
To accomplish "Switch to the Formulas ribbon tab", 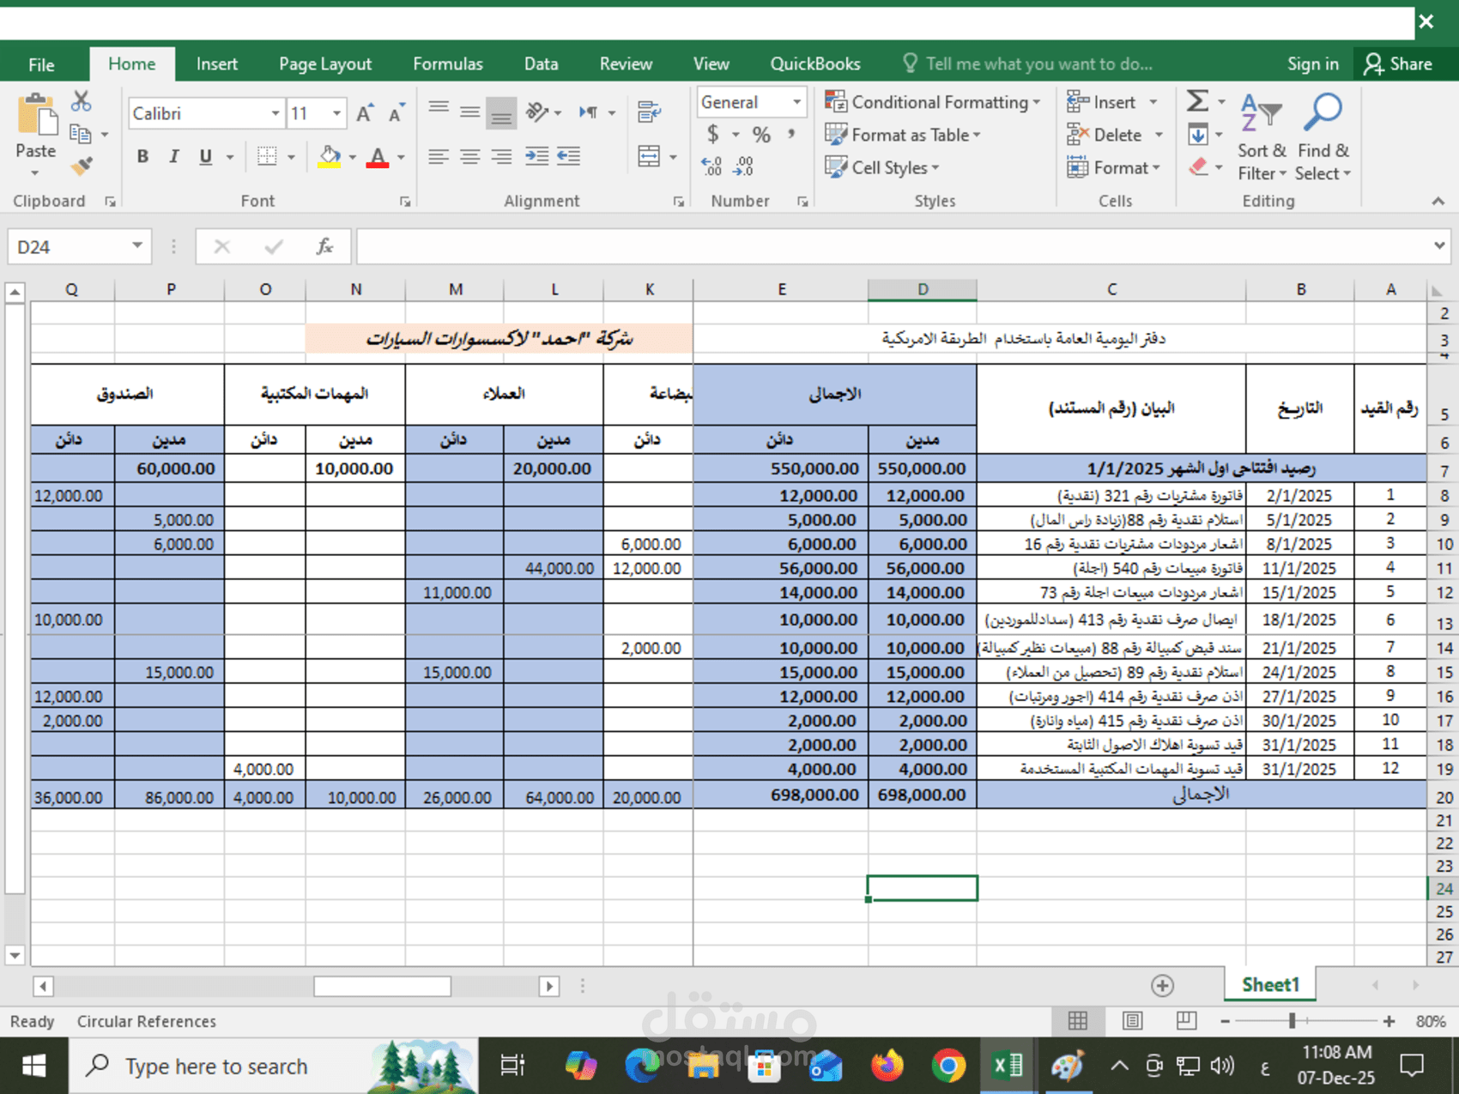I will [x=447, y=63].
